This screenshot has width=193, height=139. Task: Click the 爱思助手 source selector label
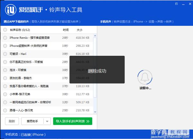point(32,121)
